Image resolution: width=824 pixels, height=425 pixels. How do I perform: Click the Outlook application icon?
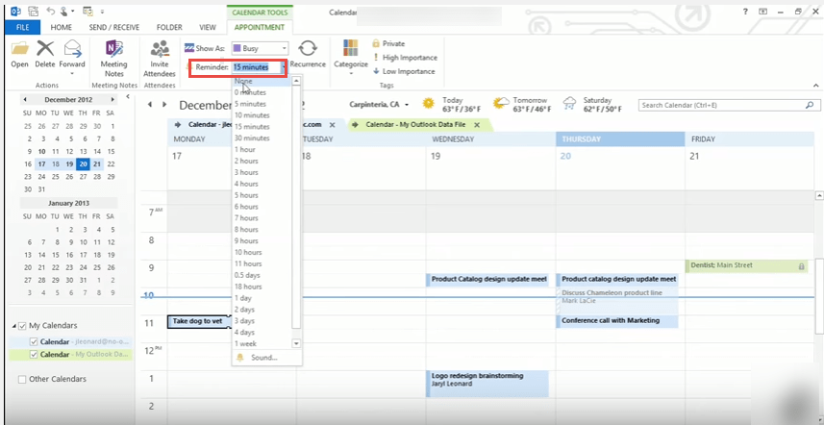click(x=16, y=11)
